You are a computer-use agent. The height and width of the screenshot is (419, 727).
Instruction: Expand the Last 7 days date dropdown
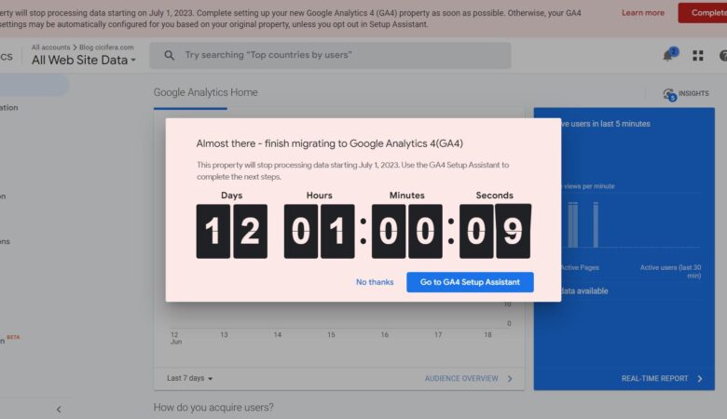(190, 379)
